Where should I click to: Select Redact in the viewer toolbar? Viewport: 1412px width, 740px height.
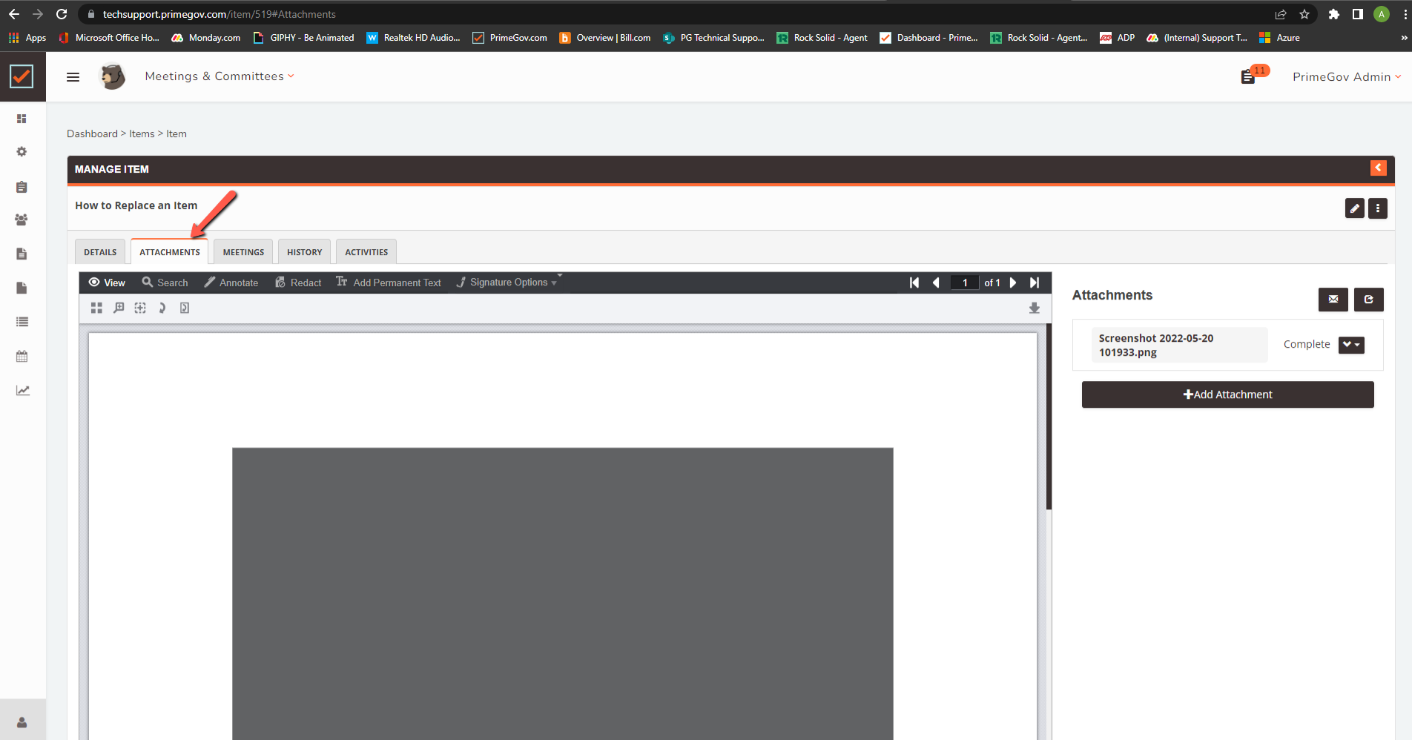[x=298, y=283]
